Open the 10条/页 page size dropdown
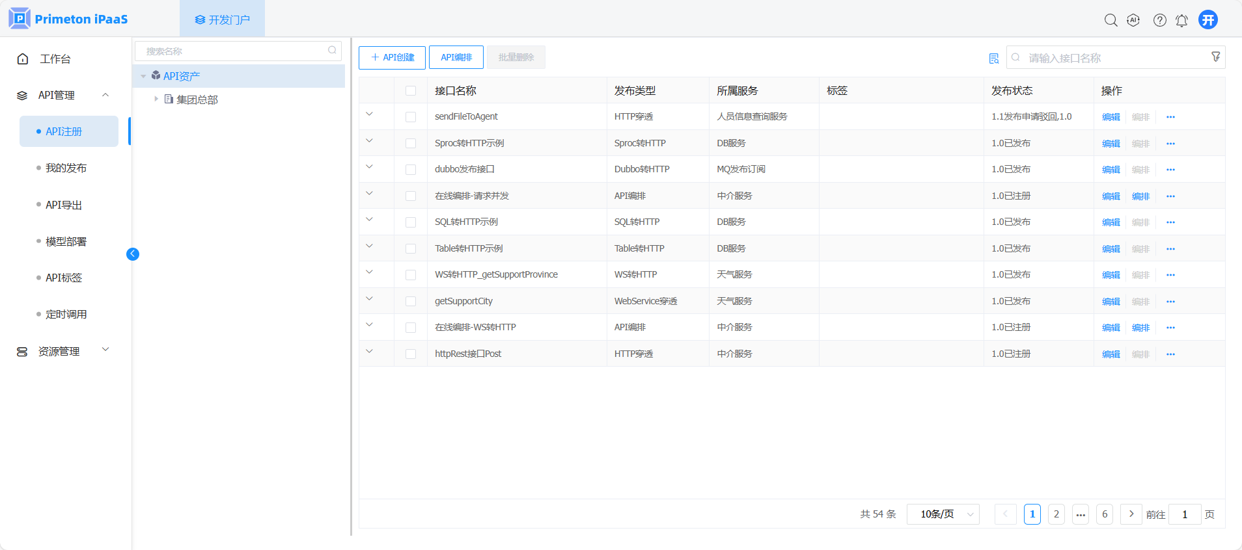Image resolution: width=1242 pixels, height=550 pixels. pyautogui.click(x=943, y=514)
